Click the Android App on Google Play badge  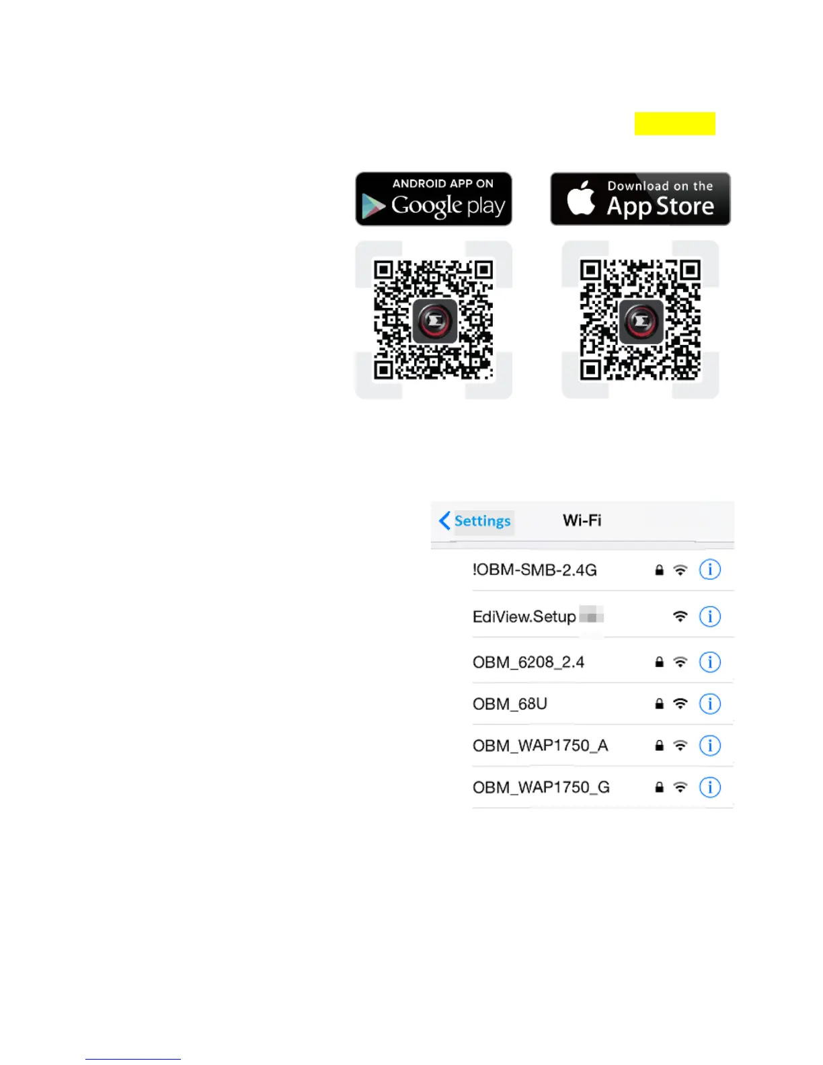[434, 199]
